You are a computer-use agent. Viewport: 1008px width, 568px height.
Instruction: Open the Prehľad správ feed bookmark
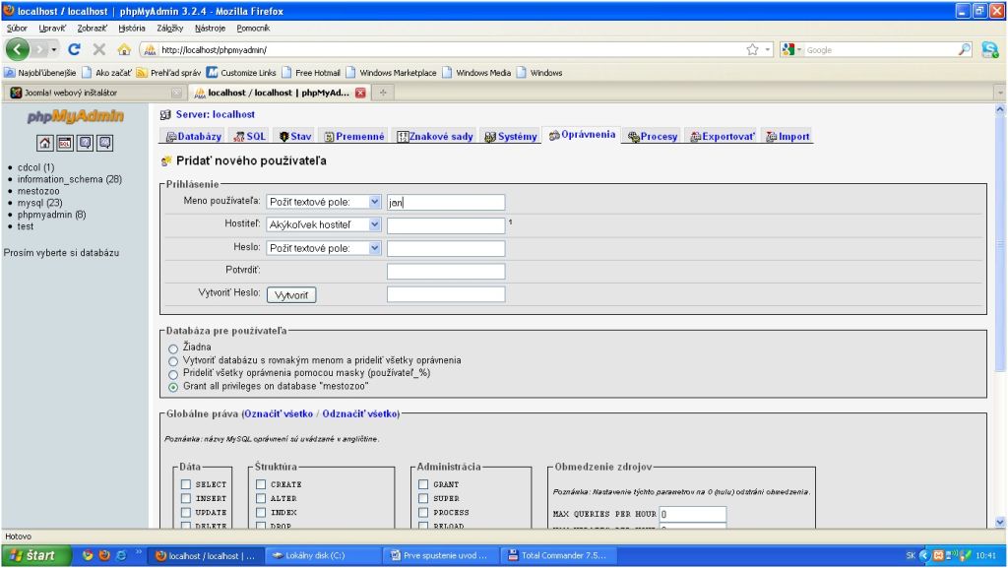coord(168,73)
